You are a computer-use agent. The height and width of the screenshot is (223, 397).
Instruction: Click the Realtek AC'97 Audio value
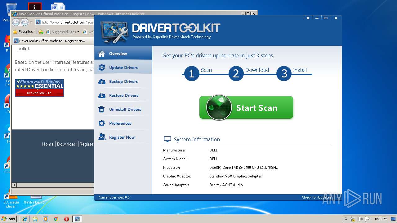tap(226, 185)
